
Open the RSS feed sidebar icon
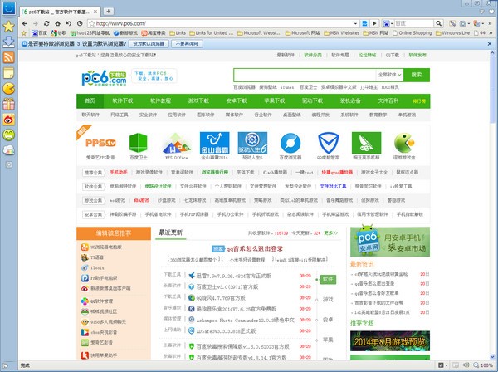[8, 57]
